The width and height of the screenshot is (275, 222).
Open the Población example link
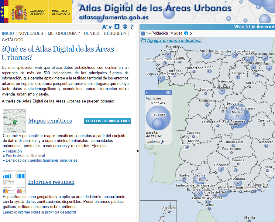[14, 151]
